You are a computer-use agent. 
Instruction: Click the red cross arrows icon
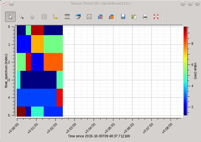(156, 17)
